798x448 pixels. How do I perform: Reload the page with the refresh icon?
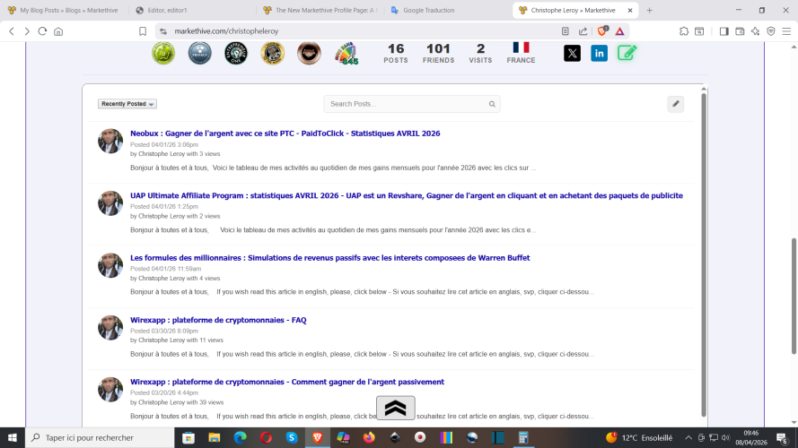pyautogui.click(x=41, y=30)
